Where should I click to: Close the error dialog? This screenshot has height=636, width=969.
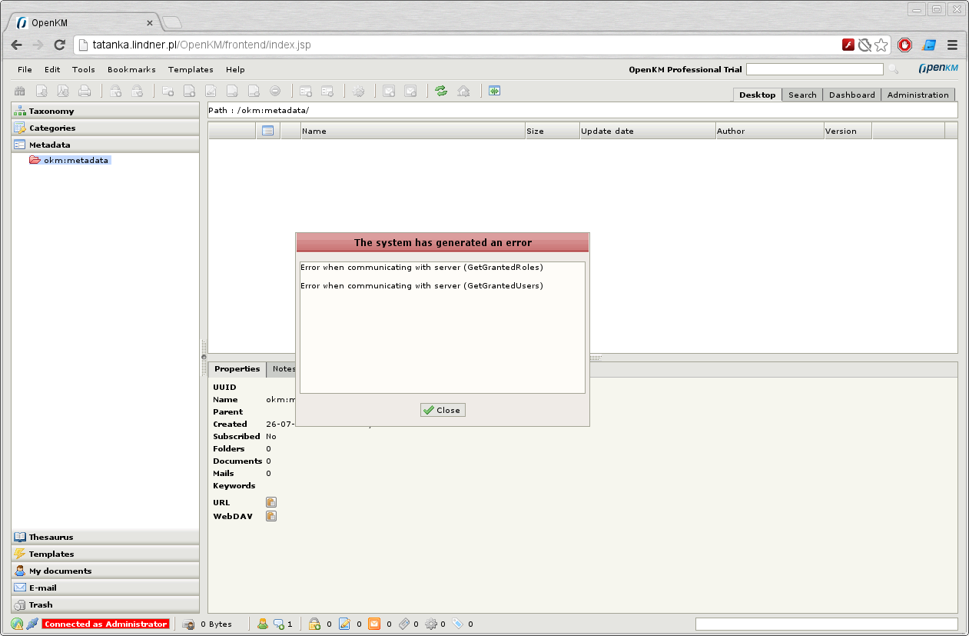(x=443, y=410)
